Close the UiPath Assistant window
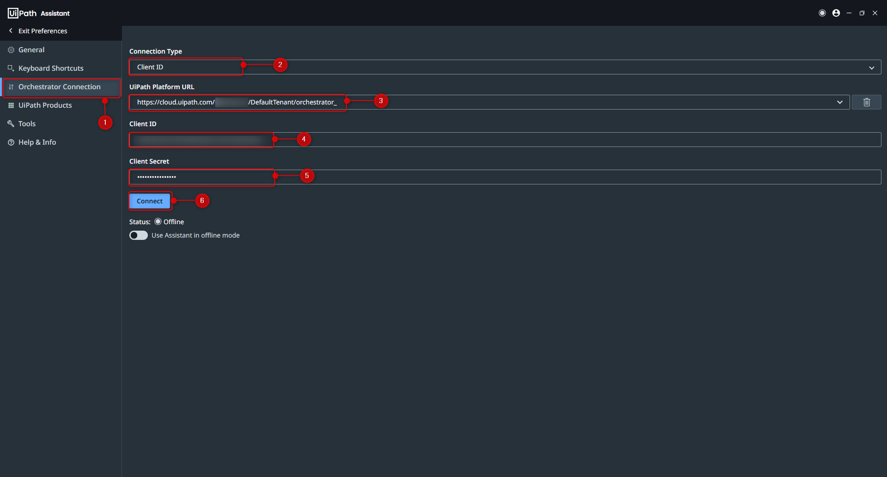The width and height of the screenshot is (887, 477). [875, 13]
